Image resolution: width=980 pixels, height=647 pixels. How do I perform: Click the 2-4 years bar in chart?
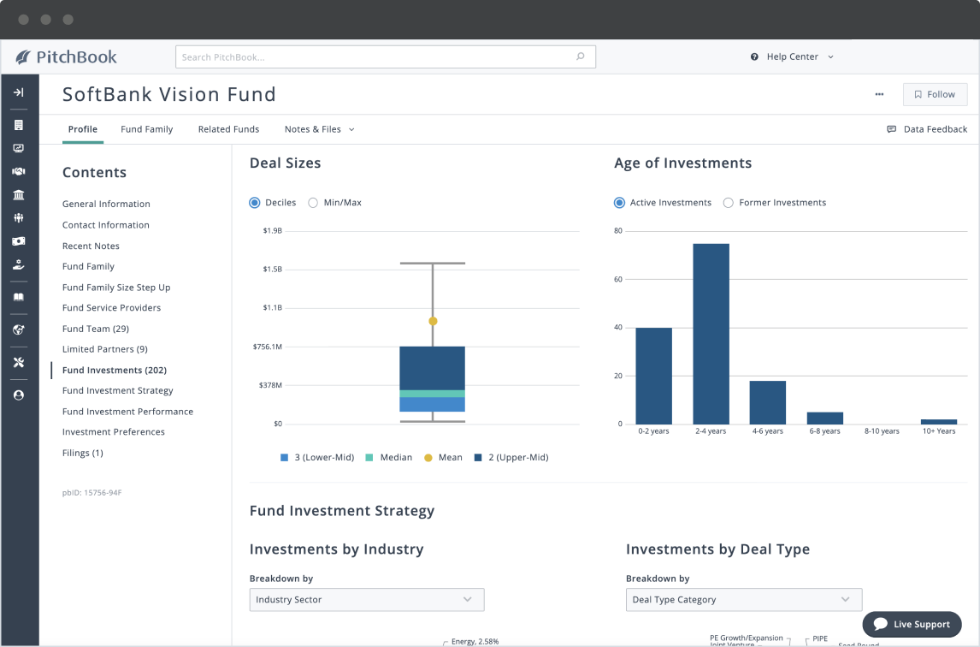coord(711,334)
